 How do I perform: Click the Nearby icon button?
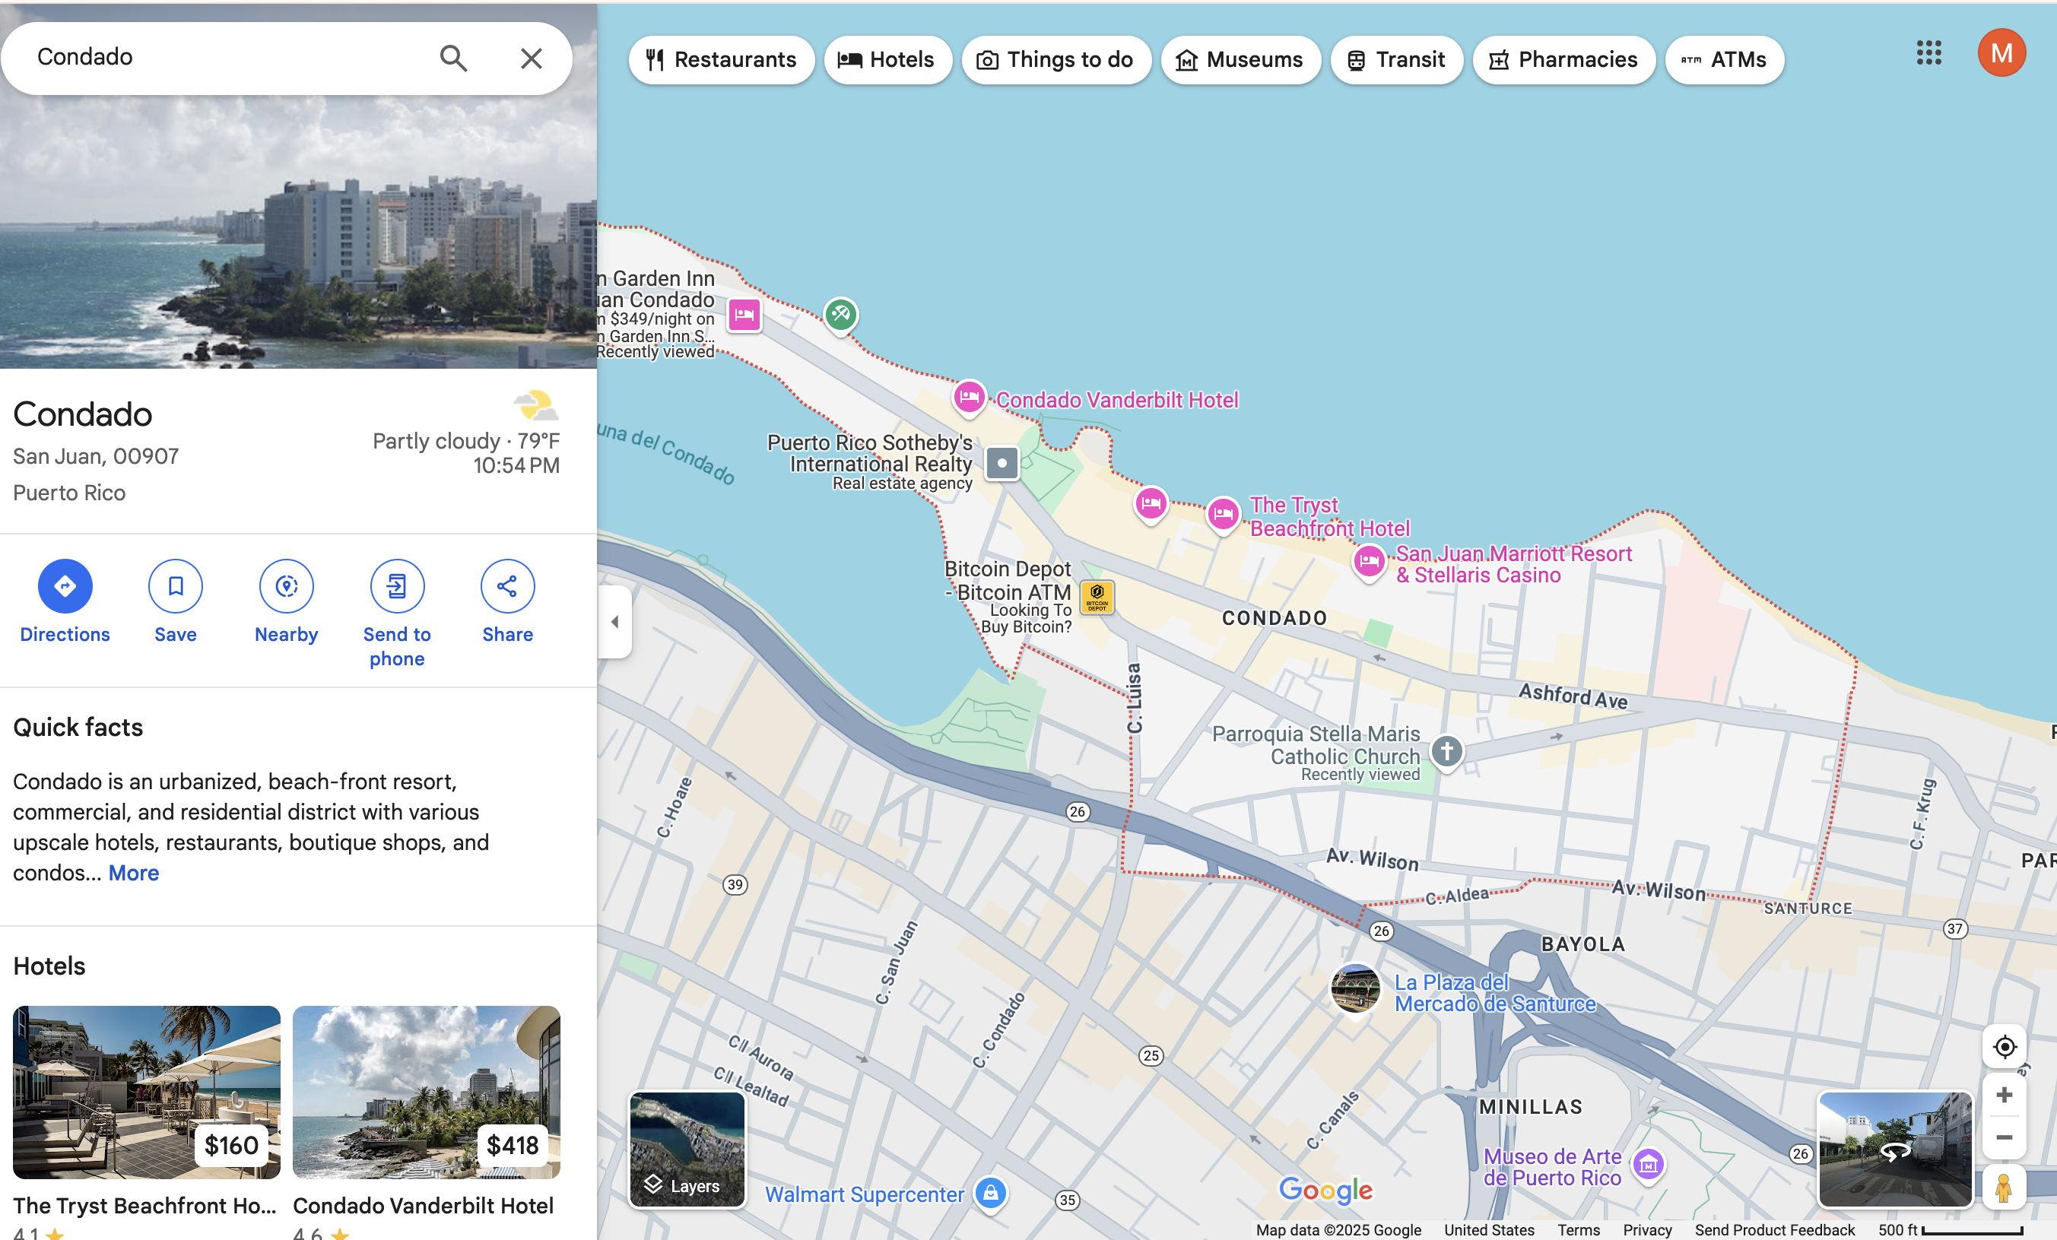click(287, 585)
